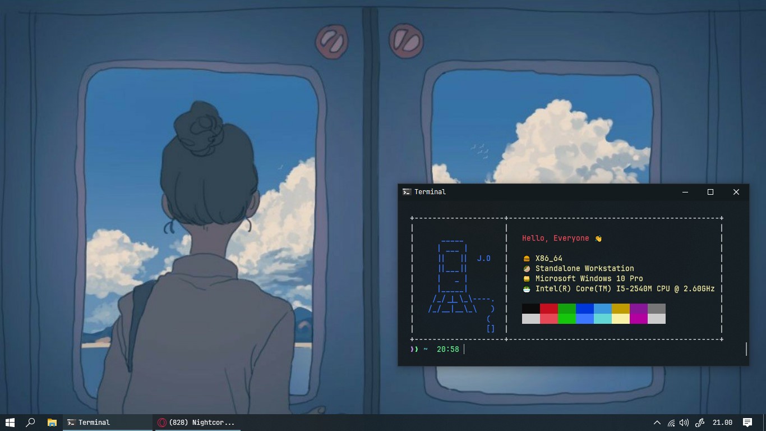
Task: Open the Windows Start menu
Action: click(10, 423)
